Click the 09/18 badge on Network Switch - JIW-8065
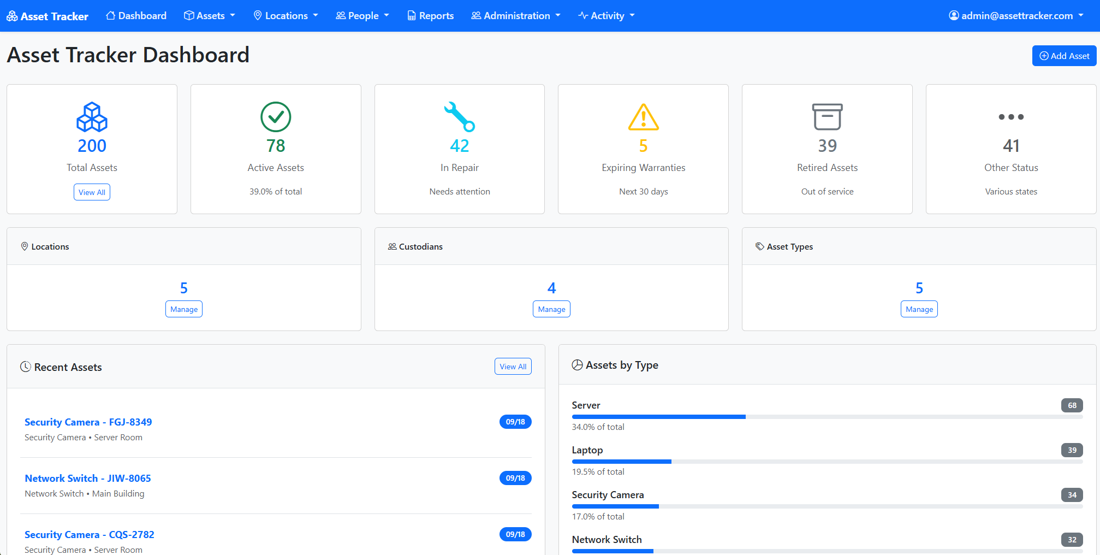The height and width of the screenshot is (555, 1100). [x=515, y=478]
